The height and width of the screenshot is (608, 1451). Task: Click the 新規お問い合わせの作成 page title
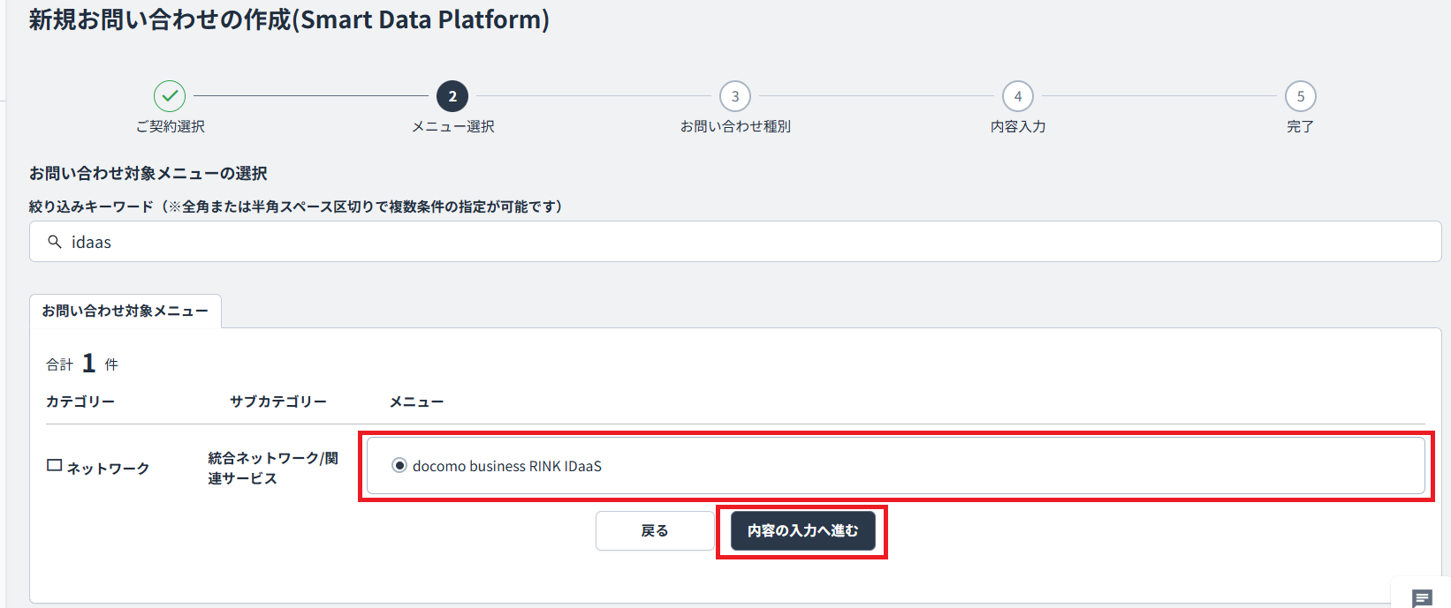tap(289, 19)
